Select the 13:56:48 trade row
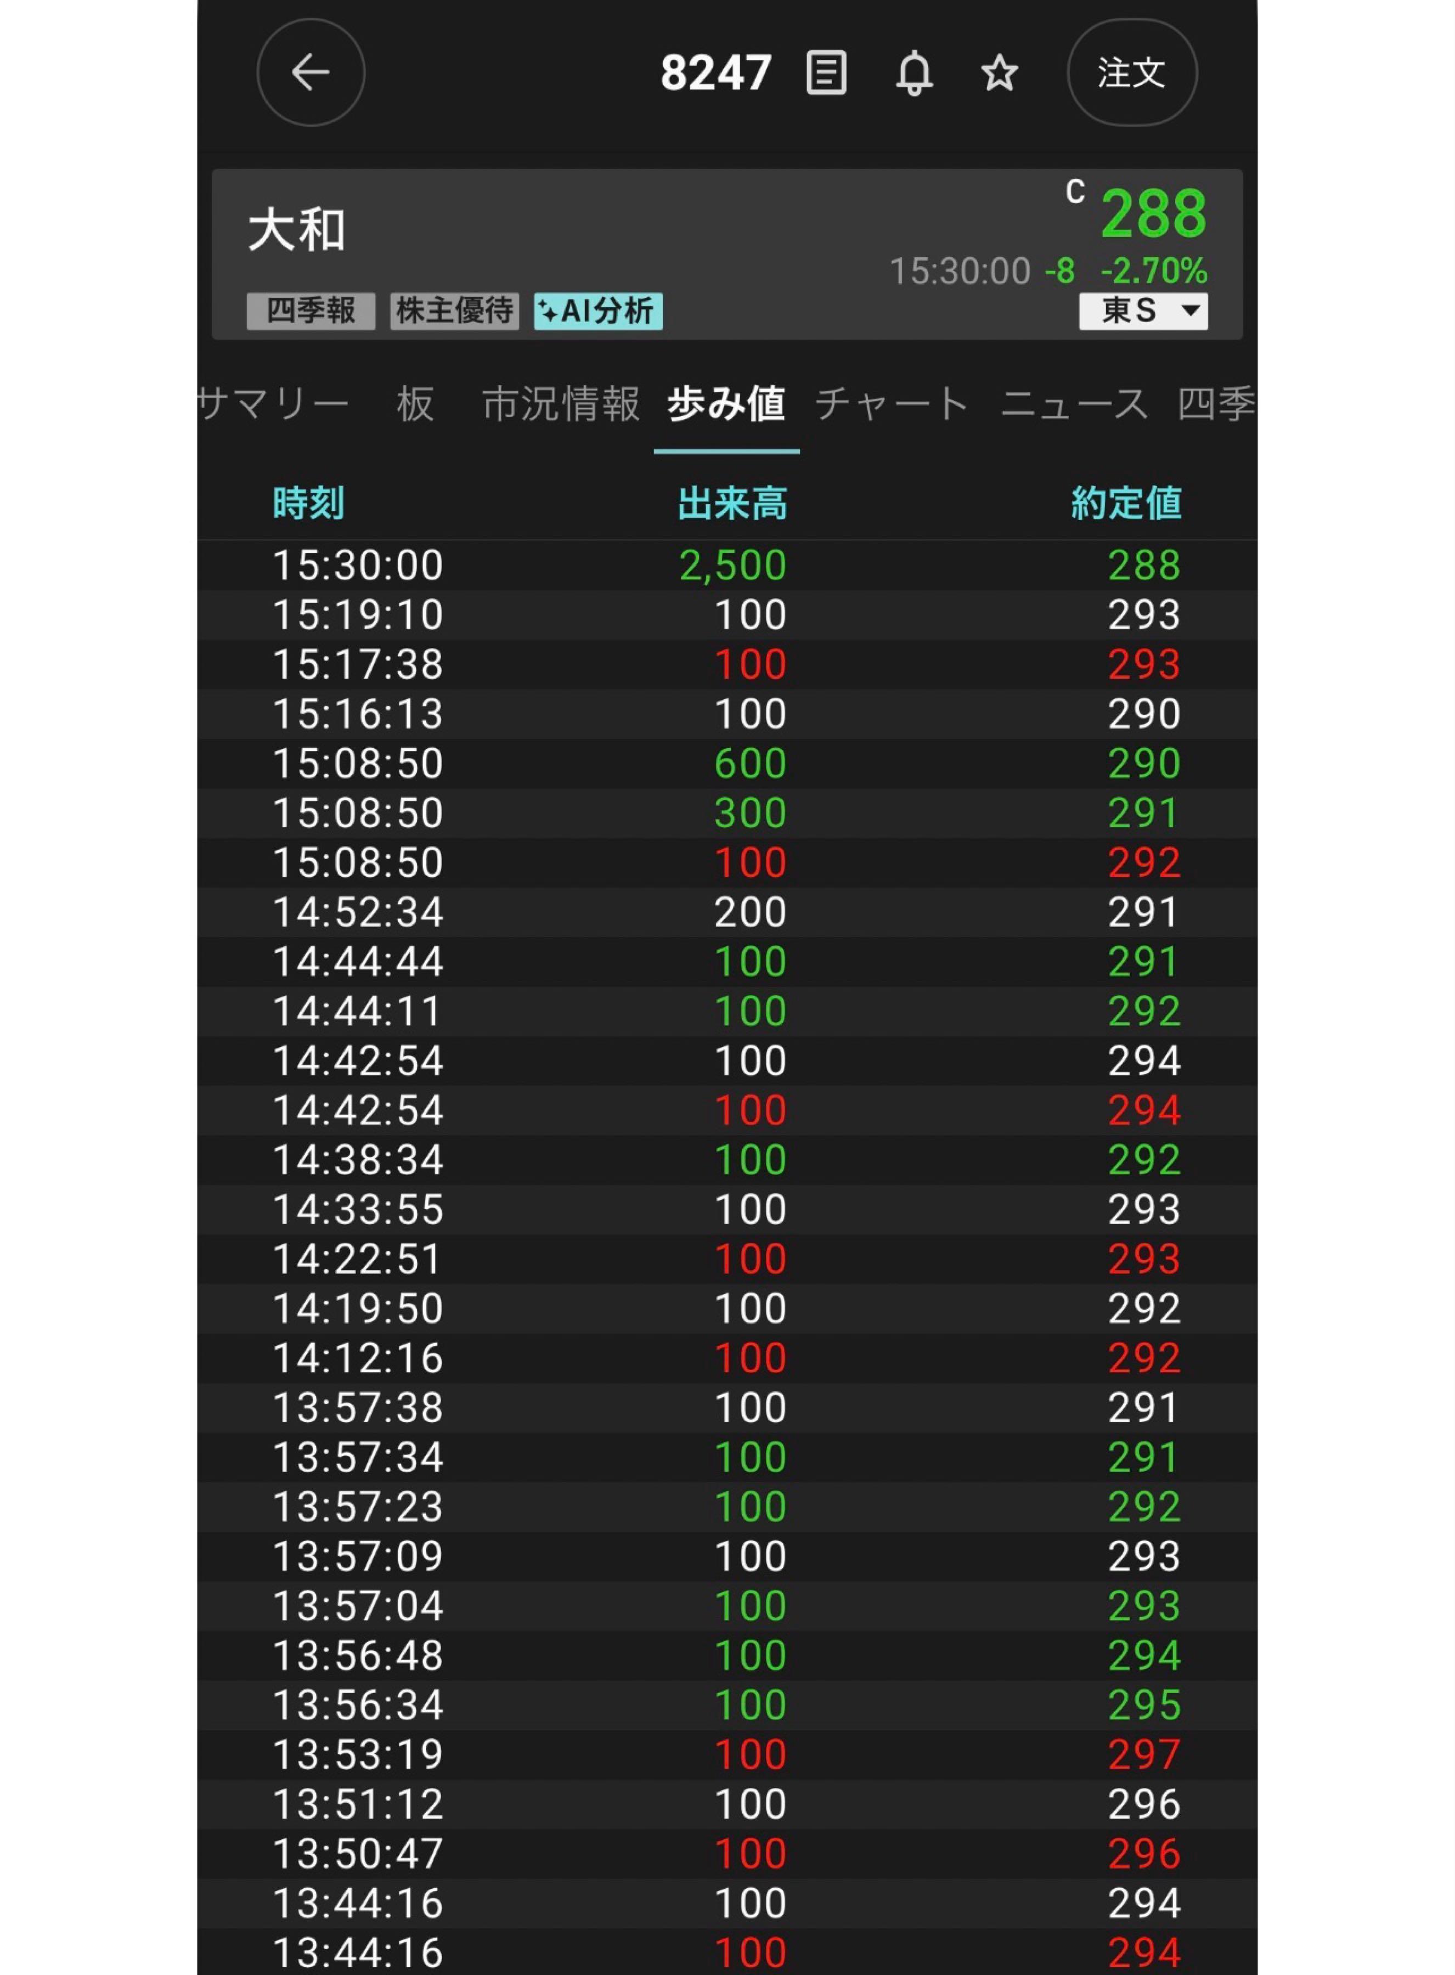This screenshot has width=1455, height=1975. [728, 1655]
